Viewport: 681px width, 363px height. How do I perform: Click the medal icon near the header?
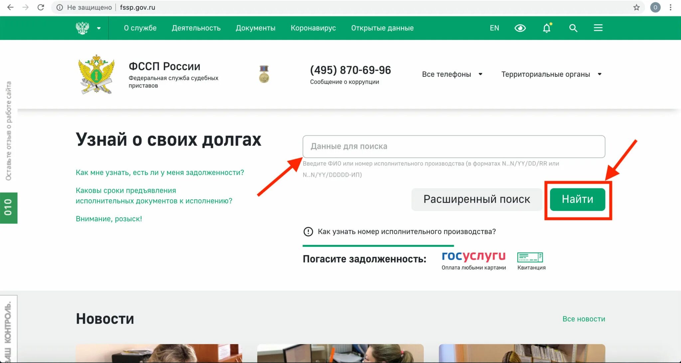(x=264, y=74)
